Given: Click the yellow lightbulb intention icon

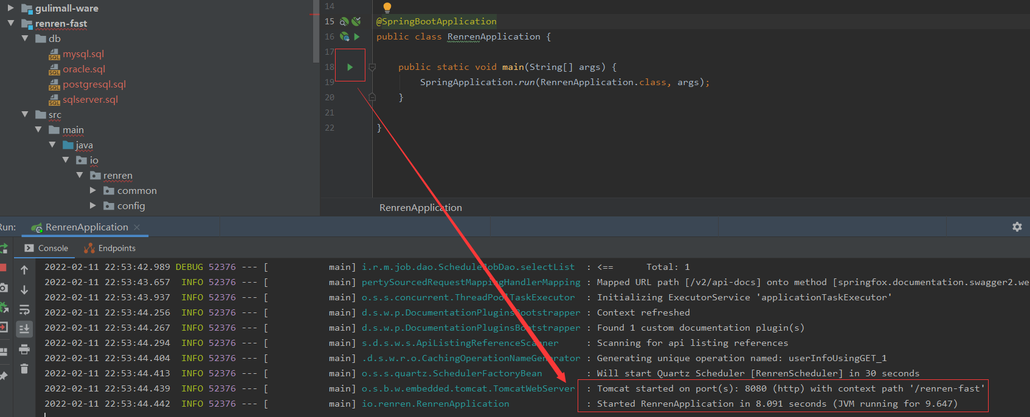Looking at the screenshot, I should 387,7.
